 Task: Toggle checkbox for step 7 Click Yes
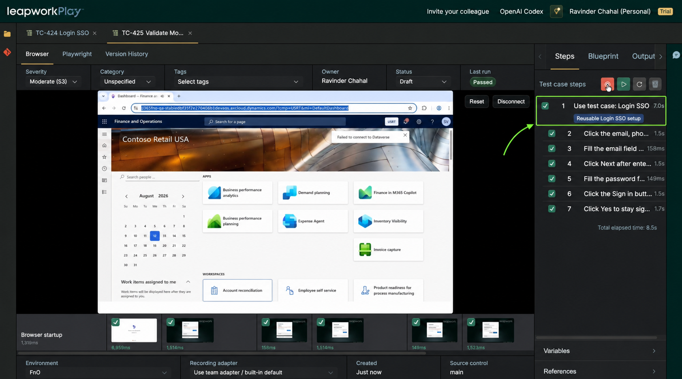tap(552, 209)
